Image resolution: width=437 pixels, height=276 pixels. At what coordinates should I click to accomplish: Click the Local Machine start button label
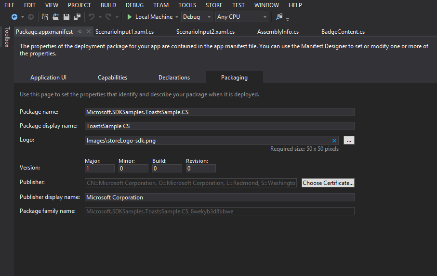[154, 17]
